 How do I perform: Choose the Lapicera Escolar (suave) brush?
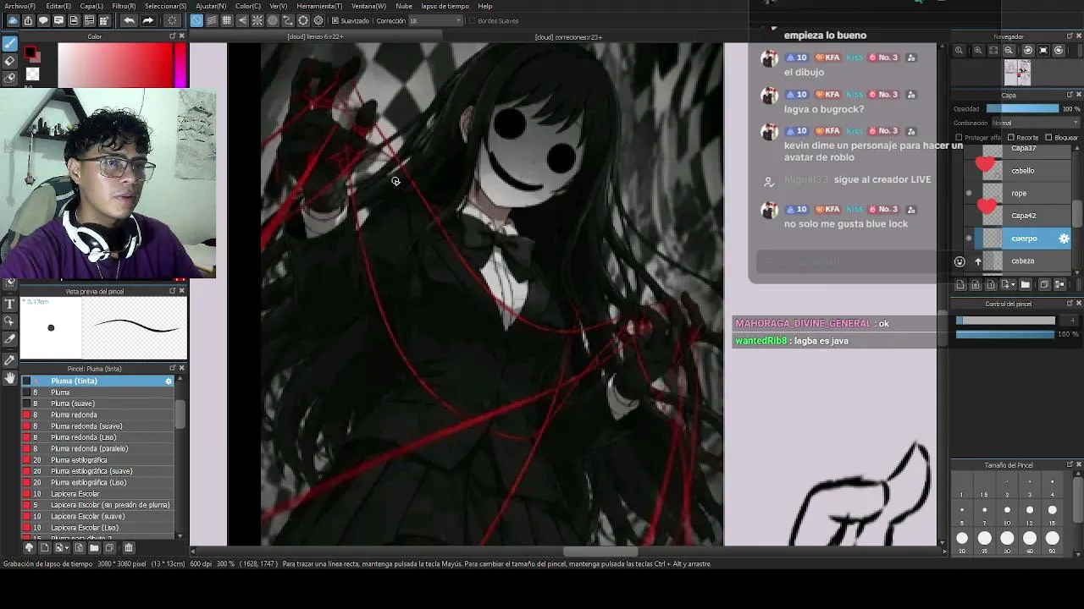(x=97, y=517)
